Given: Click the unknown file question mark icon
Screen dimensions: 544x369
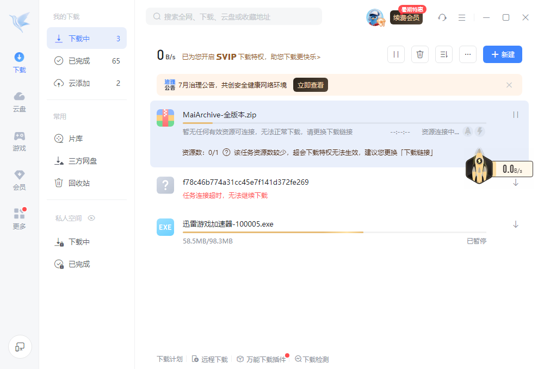Looking at the screenshot, I should click(165, 185).
